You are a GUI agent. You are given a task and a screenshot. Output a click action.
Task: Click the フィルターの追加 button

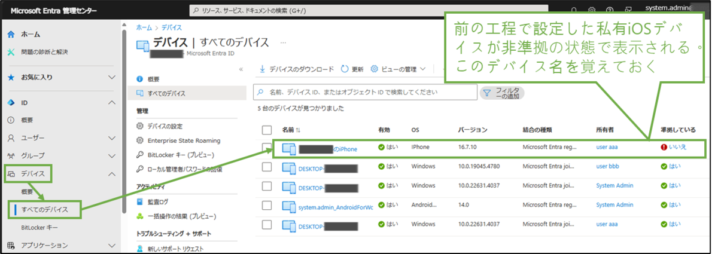coord(501,93)
